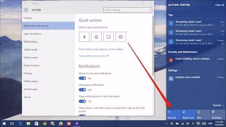Open Task View on the taskbar
The height and width of the screenshot is (127, 226).
12,124
